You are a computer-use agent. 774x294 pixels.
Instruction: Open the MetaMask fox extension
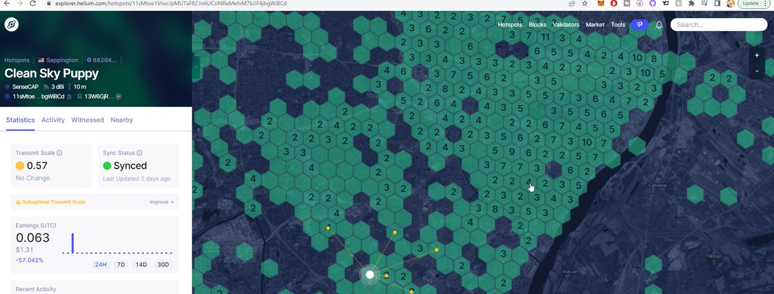coord(601,3)
